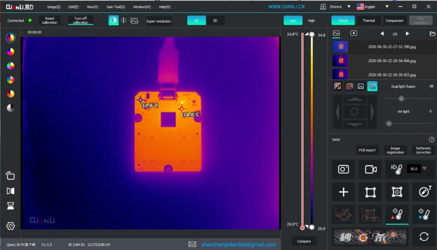The image size is (437, 250).
Task: Click the PCB import button
Action: coord(367,150)
